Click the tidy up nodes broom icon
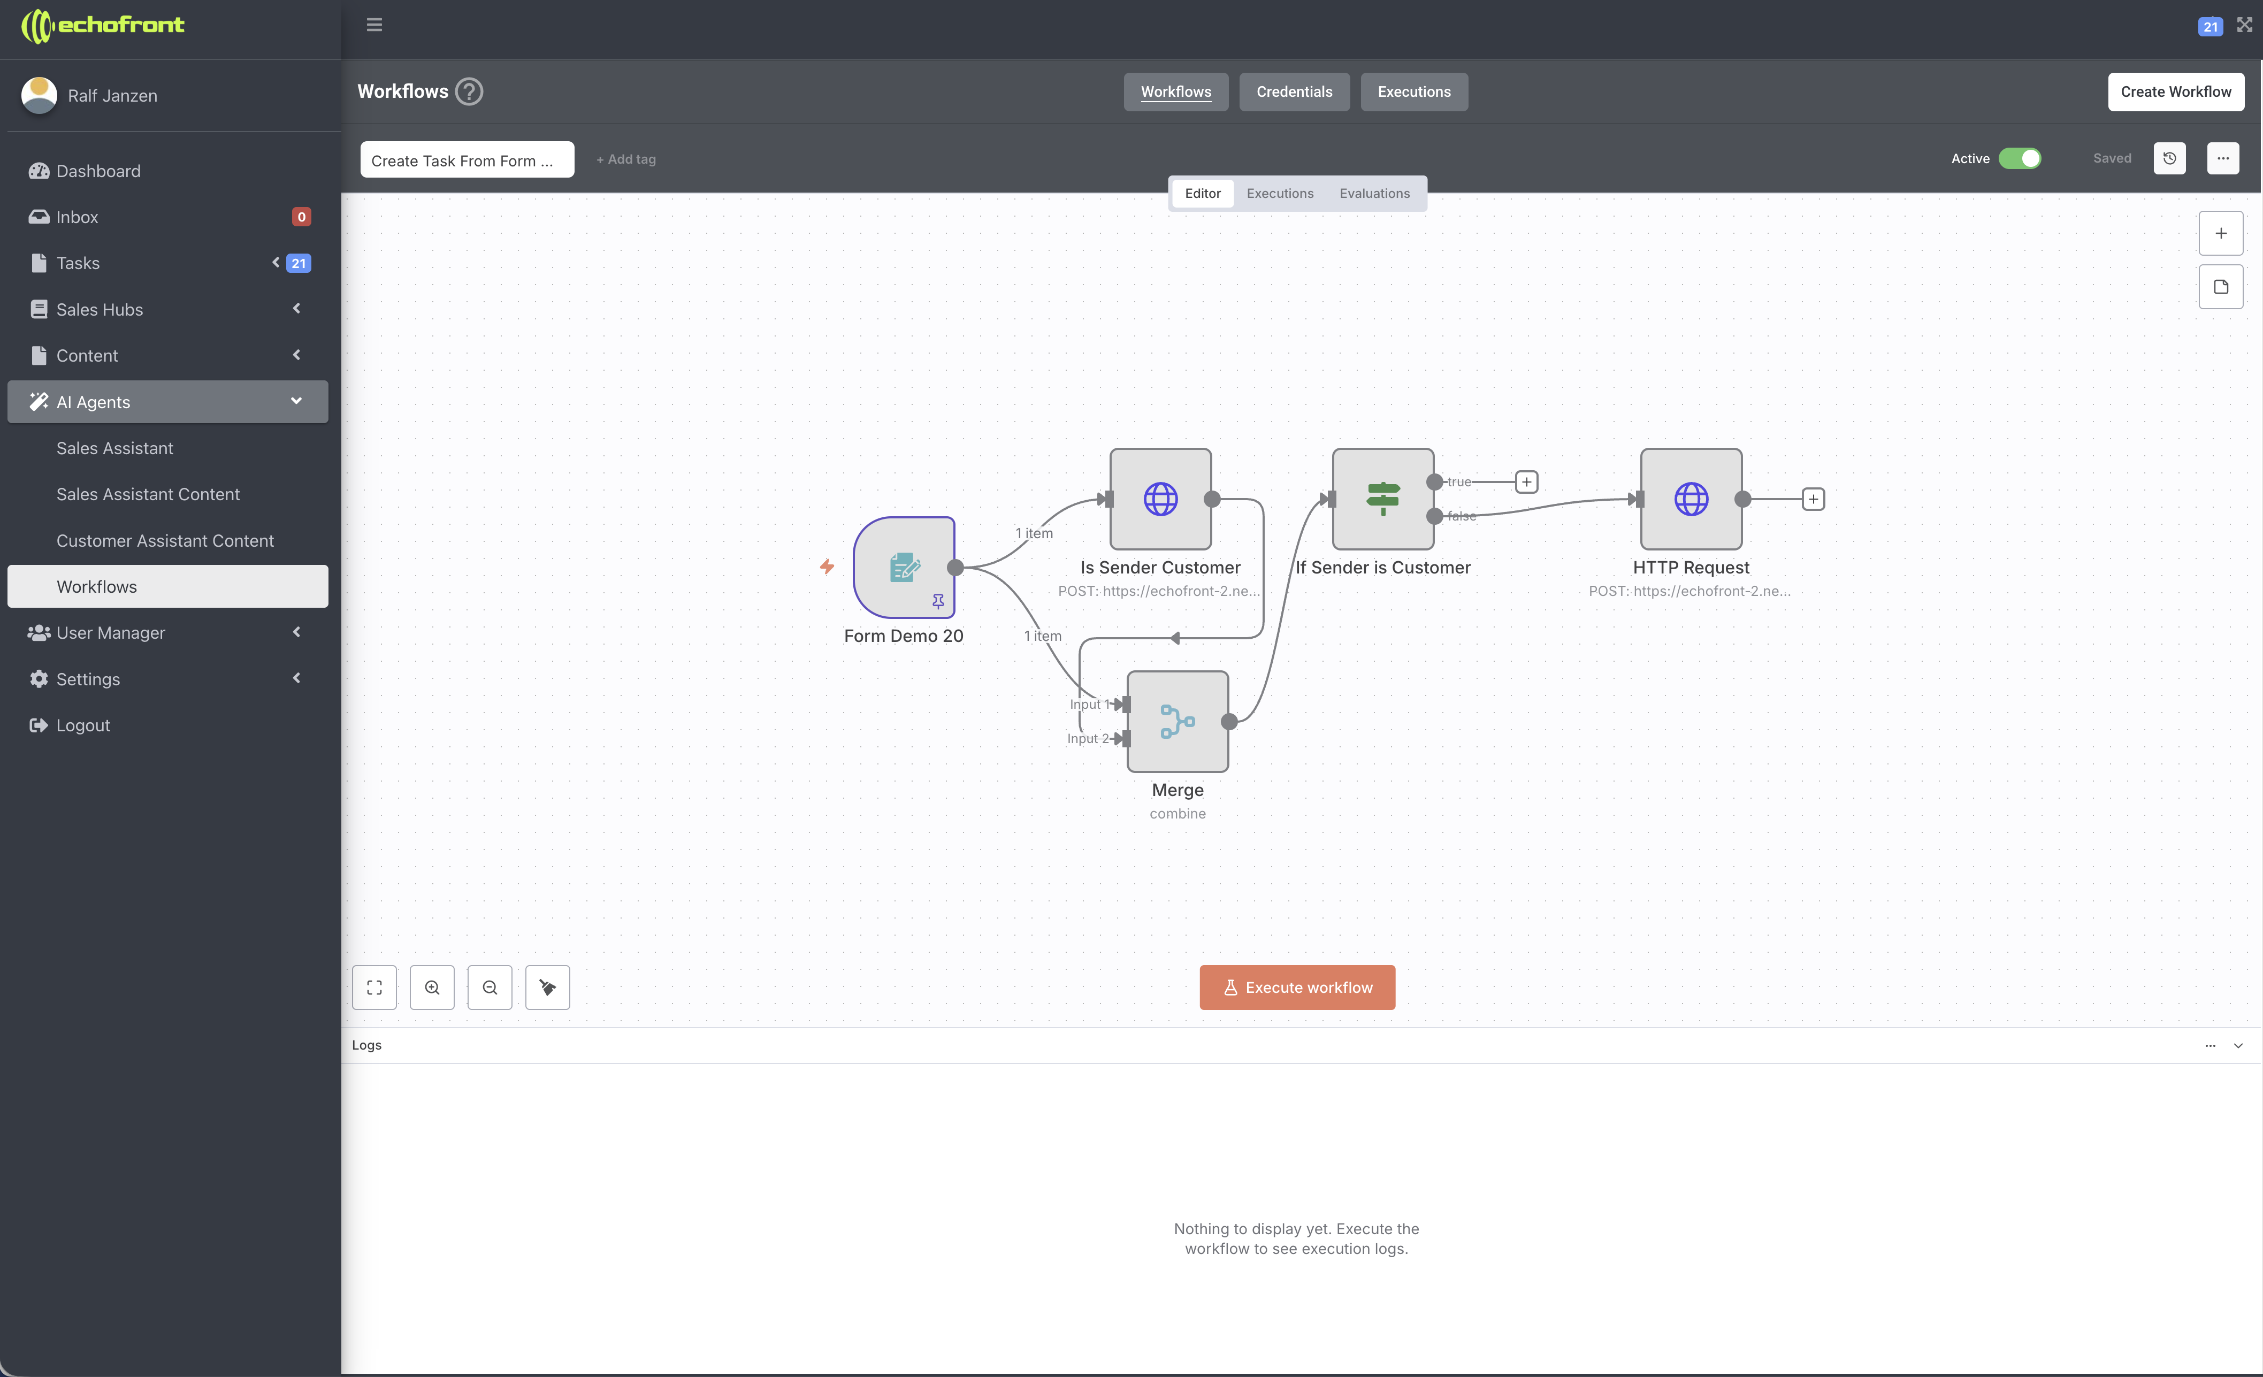This screenshot has width=2263, height=1377. (547, 988)
